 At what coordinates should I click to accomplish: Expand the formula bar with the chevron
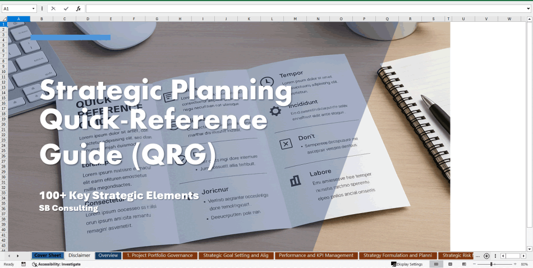click(x=529, y=9)
